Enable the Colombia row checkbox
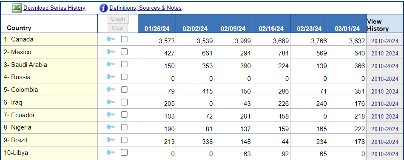Image resolution: width=404 pixels, height=160 pixels. 124,89
